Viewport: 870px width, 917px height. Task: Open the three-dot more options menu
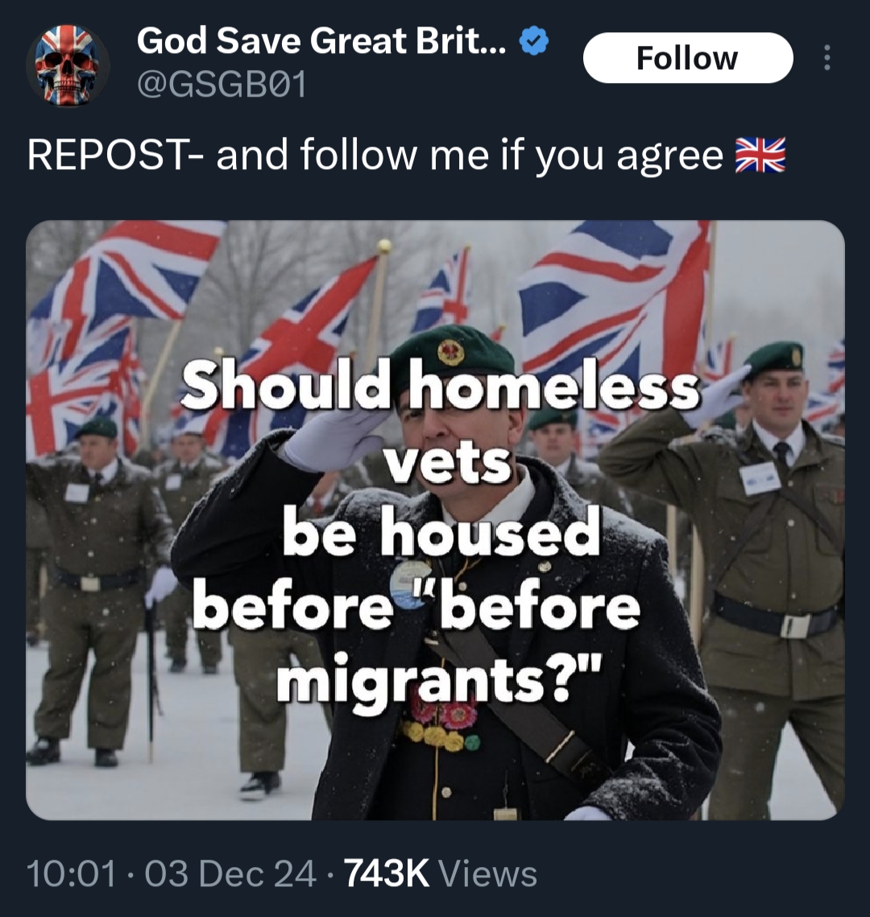click(x=826, y=58)
